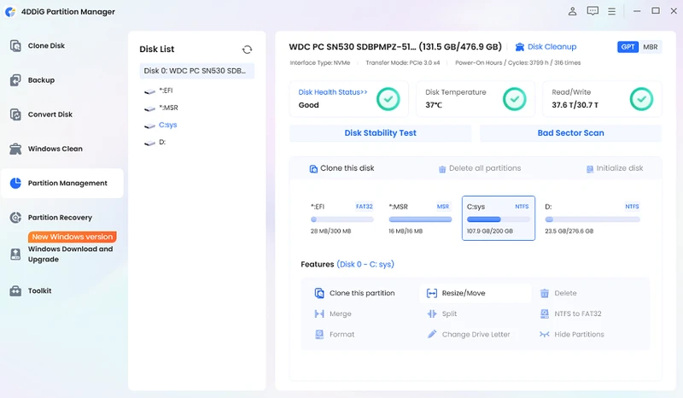Click the Disk Cleanup broom icon
This screenshot has height=398, width=683.
tap(520, 47)
